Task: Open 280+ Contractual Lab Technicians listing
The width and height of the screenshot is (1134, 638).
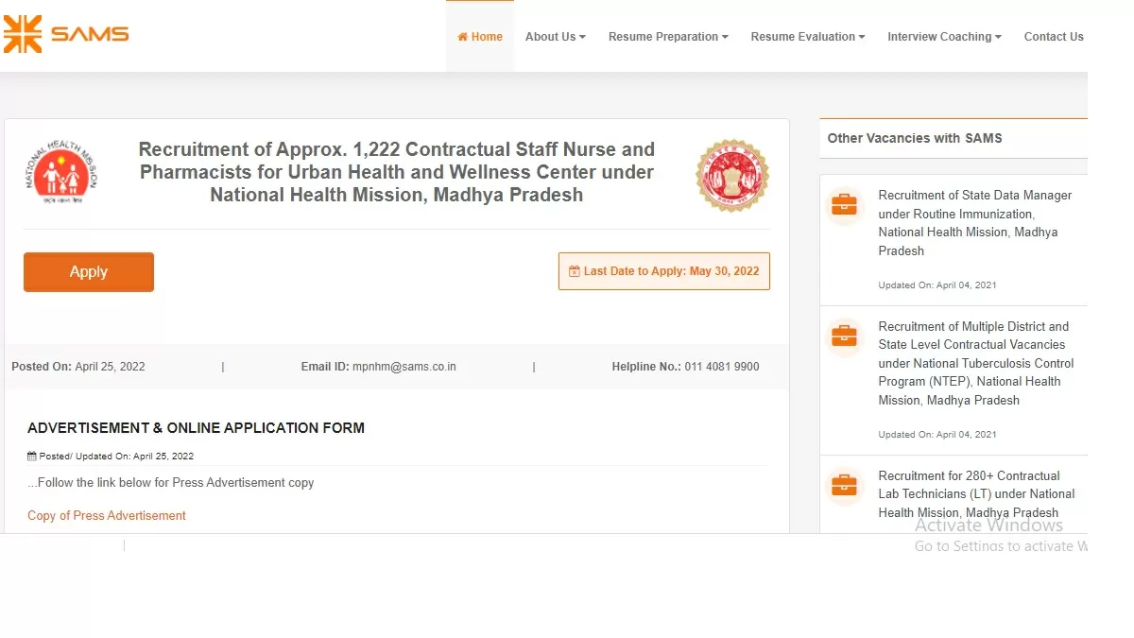Action: point(976,494)
